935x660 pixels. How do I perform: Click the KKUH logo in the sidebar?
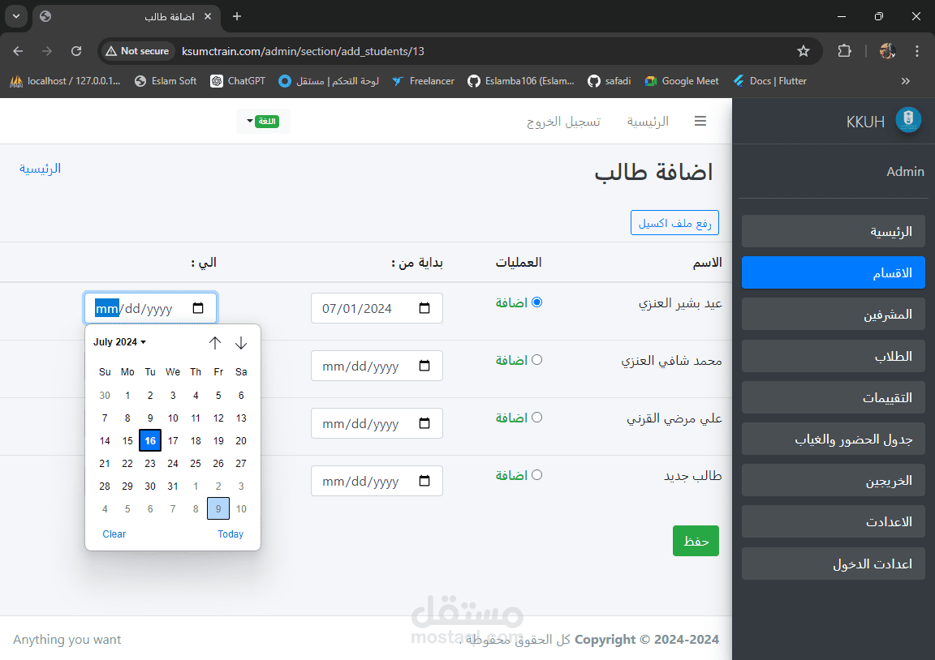tap(908, 120)
